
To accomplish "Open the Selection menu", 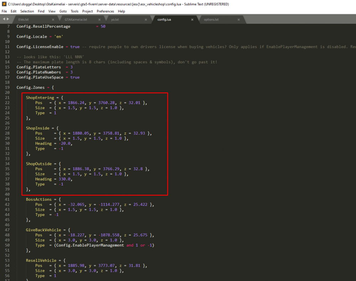I will point(27,11).
